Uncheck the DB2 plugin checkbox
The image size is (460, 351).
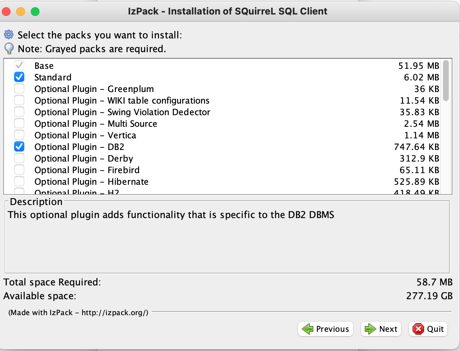19,146
